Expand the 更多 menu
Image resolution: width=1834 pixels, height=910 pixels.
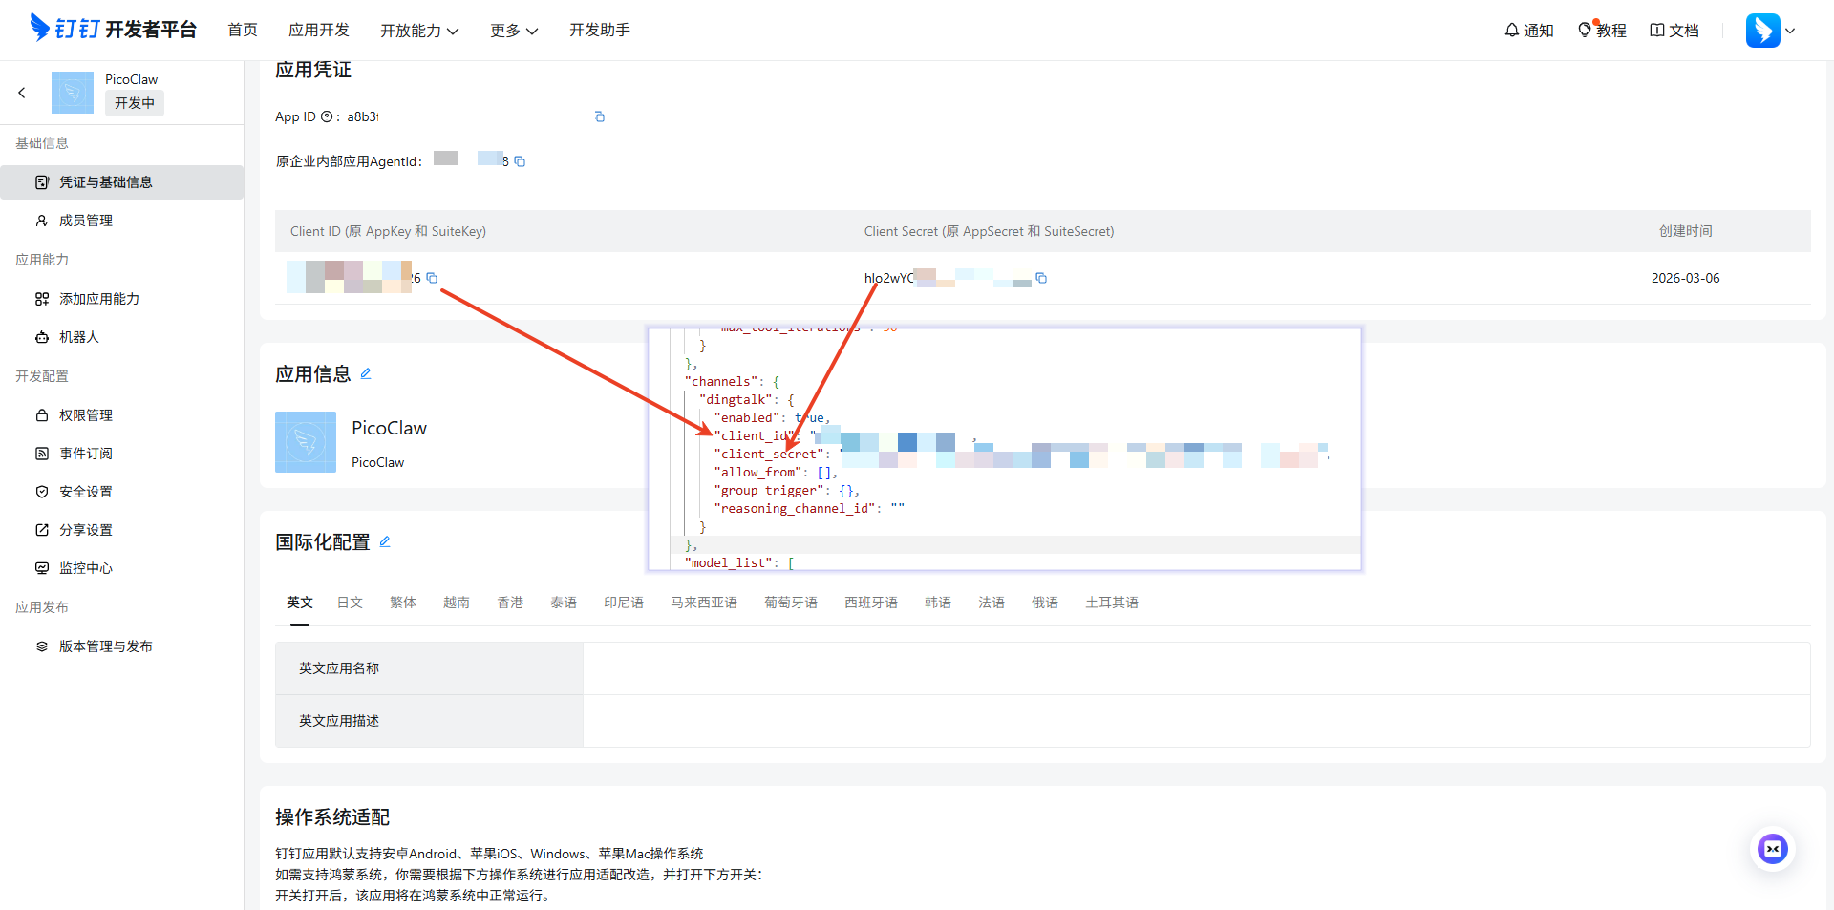514,31
